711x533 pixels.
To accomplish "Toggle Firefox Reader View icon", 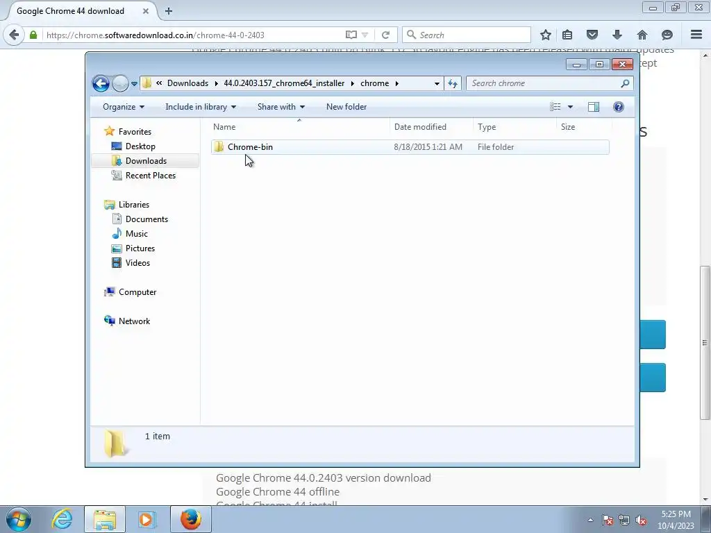I will click(x=351, y=35).
